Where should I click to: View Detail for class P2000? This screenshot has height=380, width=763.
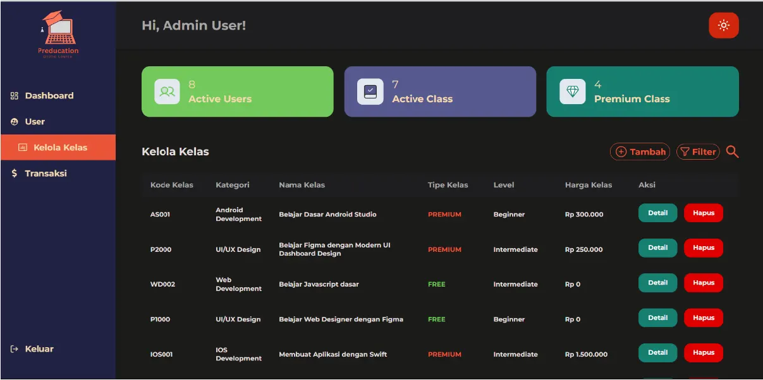(x=657, y=248)
